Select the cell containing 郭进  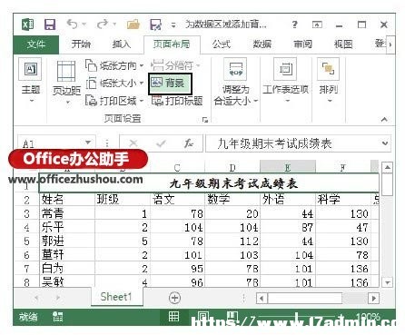67,241
